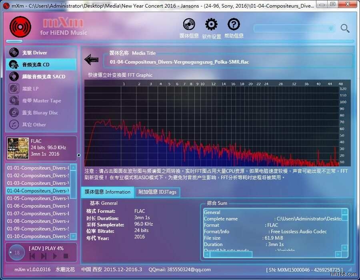Expand the search box dropdown arrow
Viewport: 360px width, 280px height.
330,29
